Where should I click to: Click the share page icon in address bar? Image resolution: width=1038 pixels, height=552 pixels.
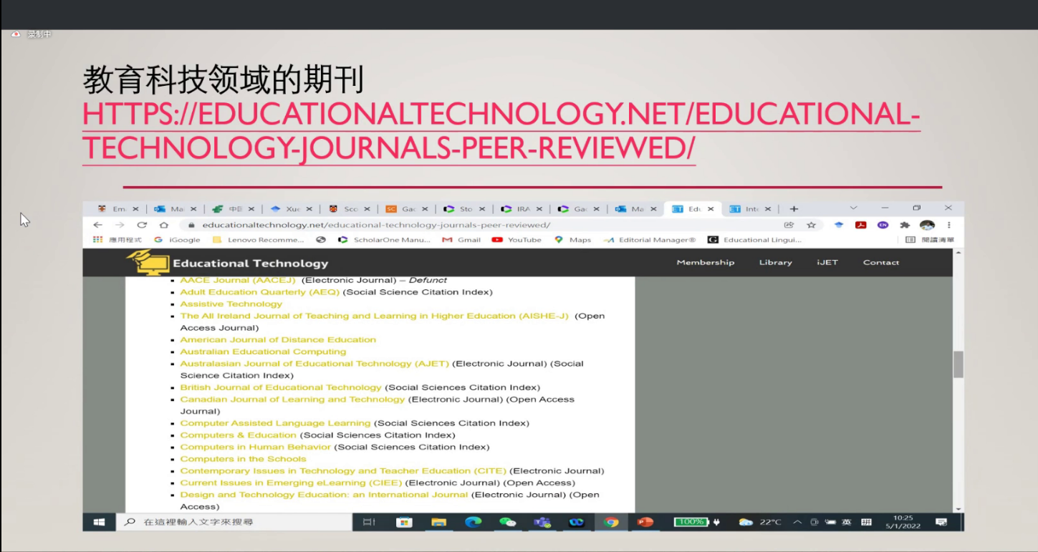(x=789, y=225)
